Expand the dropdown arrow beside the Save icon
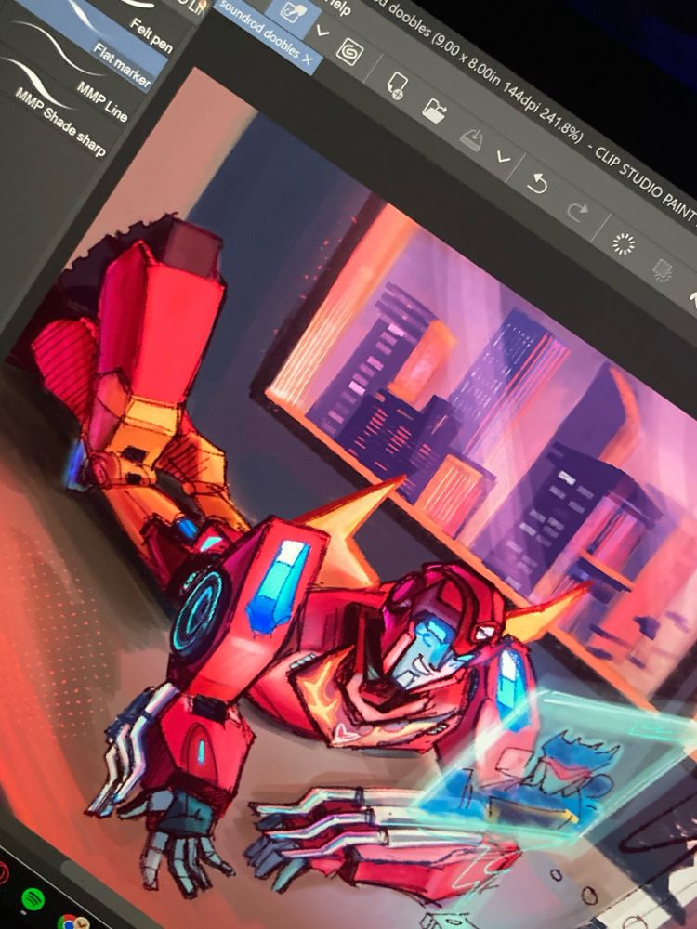 503,158
